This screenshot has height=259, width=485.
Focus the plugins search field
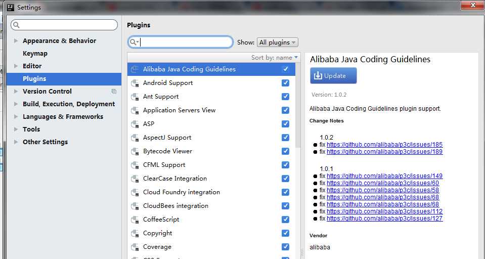181,42
